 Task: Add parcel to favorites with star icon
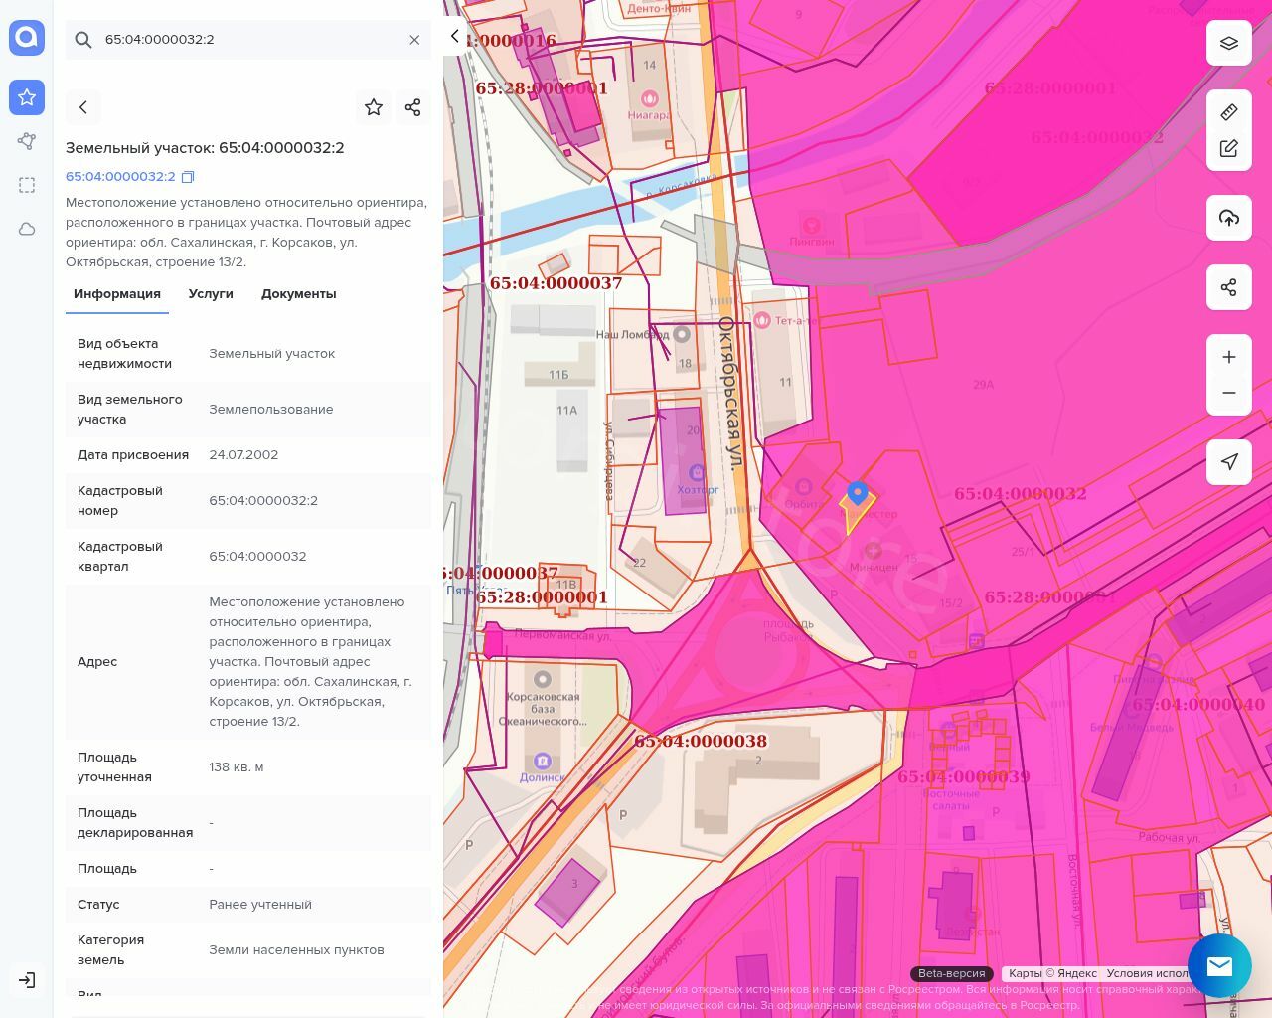374,107
